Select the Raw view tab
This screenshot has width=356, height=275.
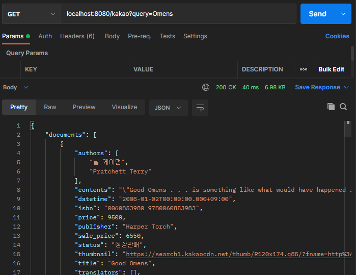50,107
